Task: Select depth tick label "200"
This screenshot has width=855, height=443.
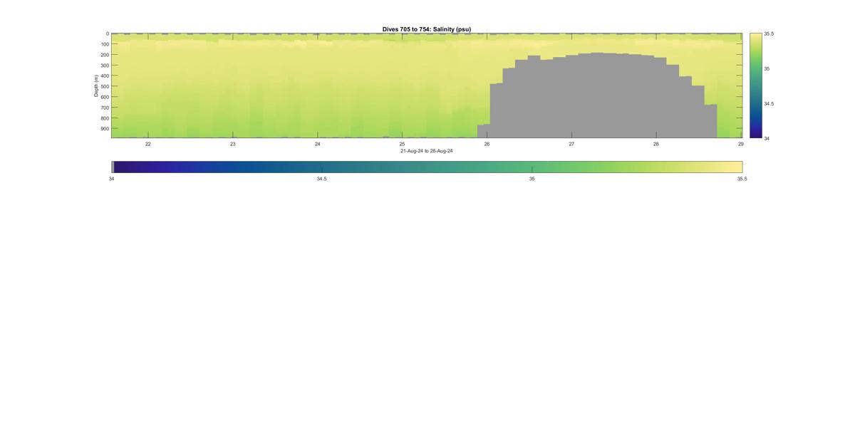Action: coord(105,55)
